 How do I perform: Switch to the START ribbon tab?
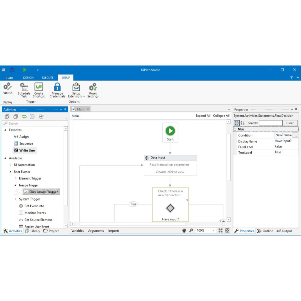click(9, 78)
